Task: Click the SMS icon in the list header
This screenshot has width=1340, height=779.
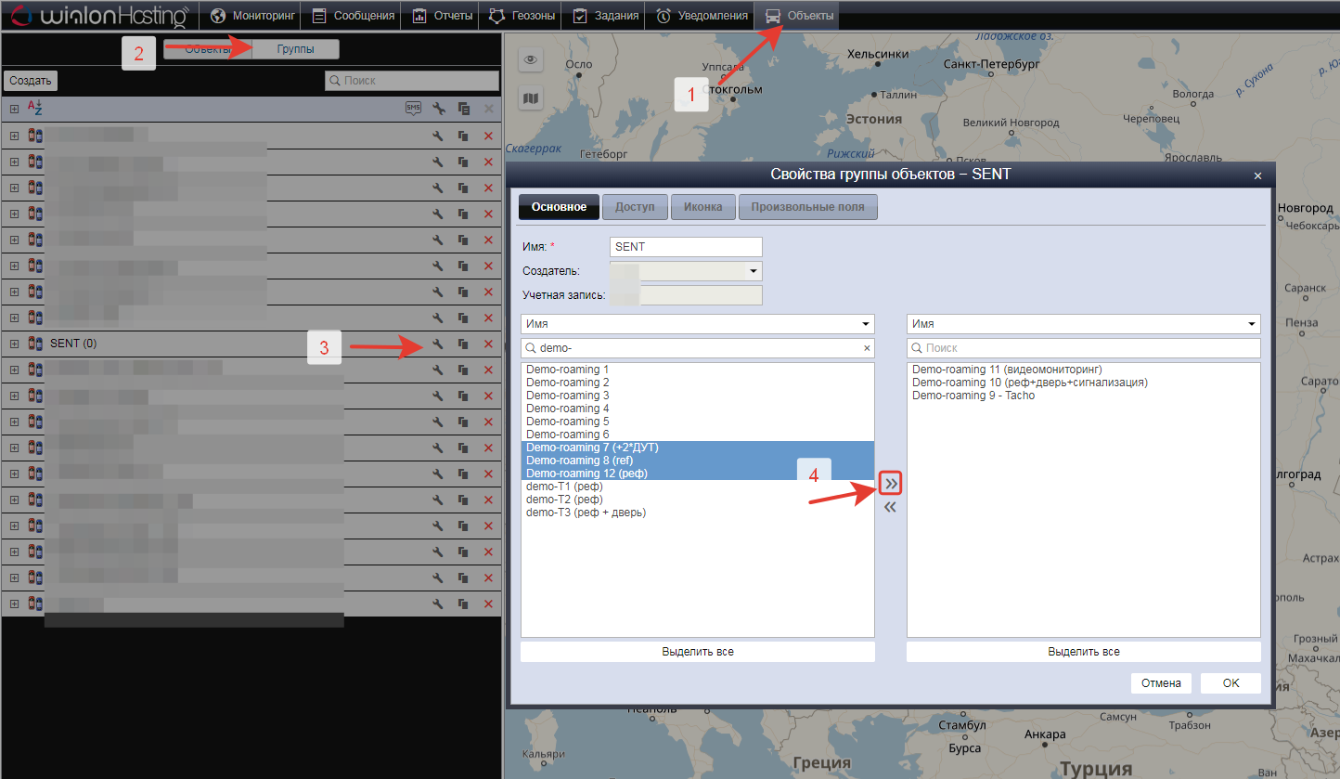Action: 413,109
